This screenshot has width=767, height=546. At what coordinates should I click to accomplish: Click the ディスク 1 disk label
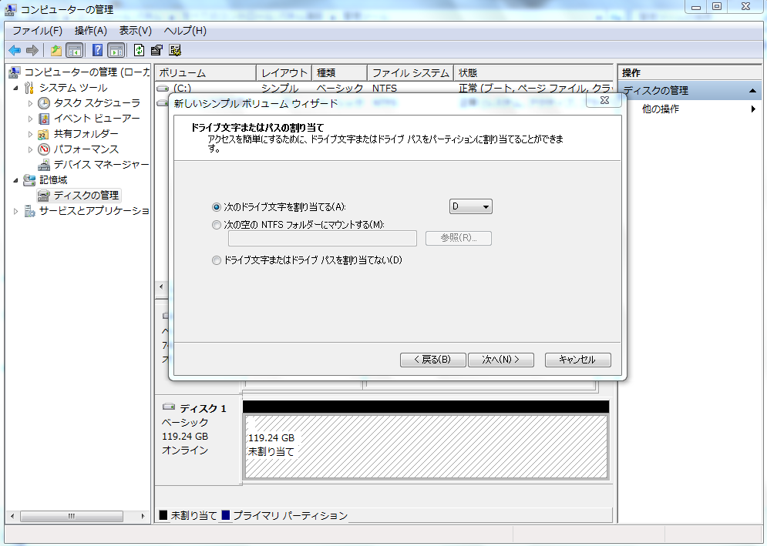[x=203, y=409]
